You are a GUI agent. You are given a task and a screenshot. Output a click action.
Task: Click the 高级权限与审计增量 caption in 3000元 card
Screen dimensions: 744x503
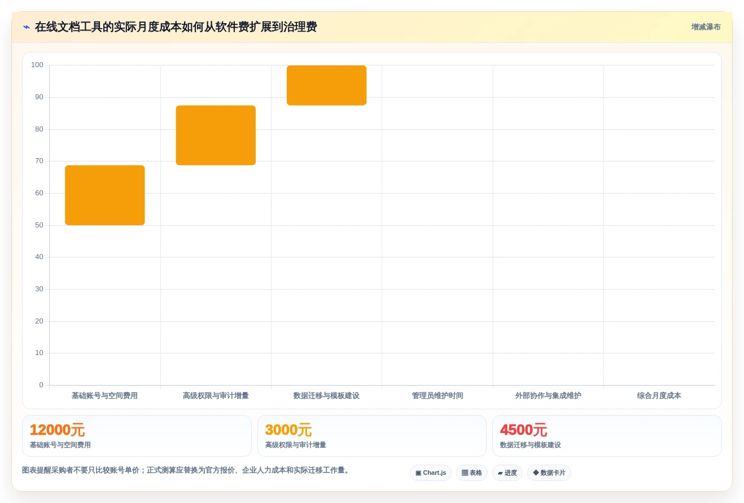tap(296, 445)
